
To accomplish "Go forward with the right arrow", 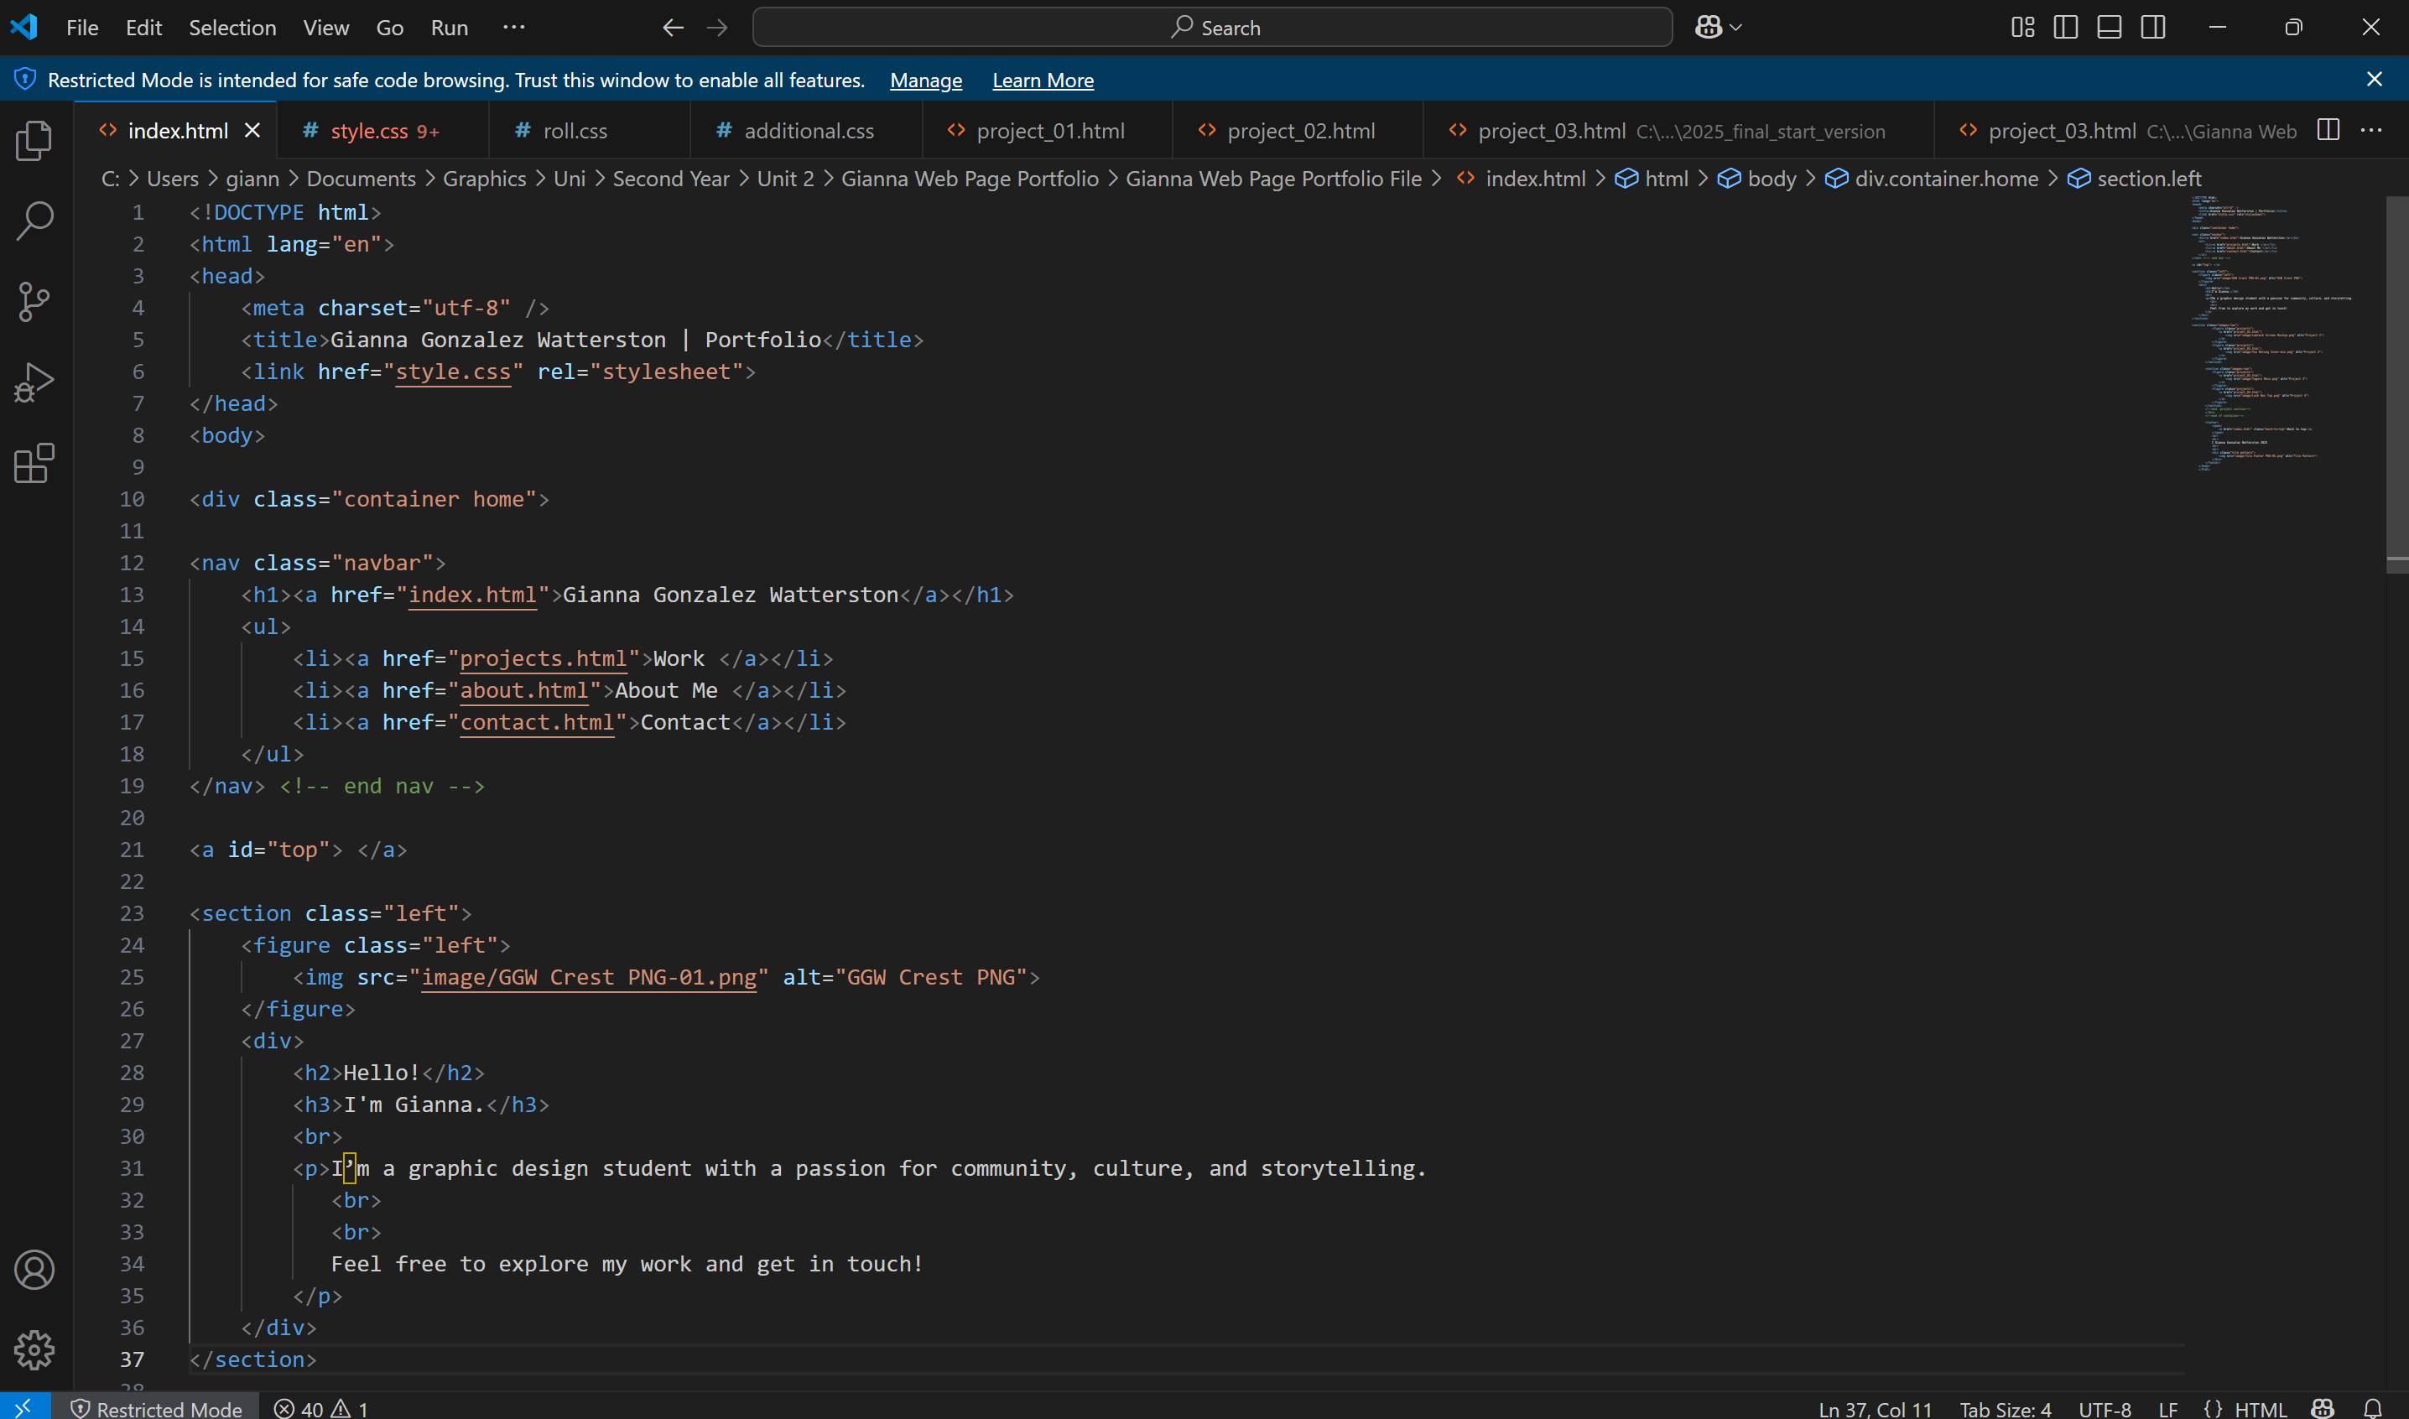I will [x=717, y=28].
